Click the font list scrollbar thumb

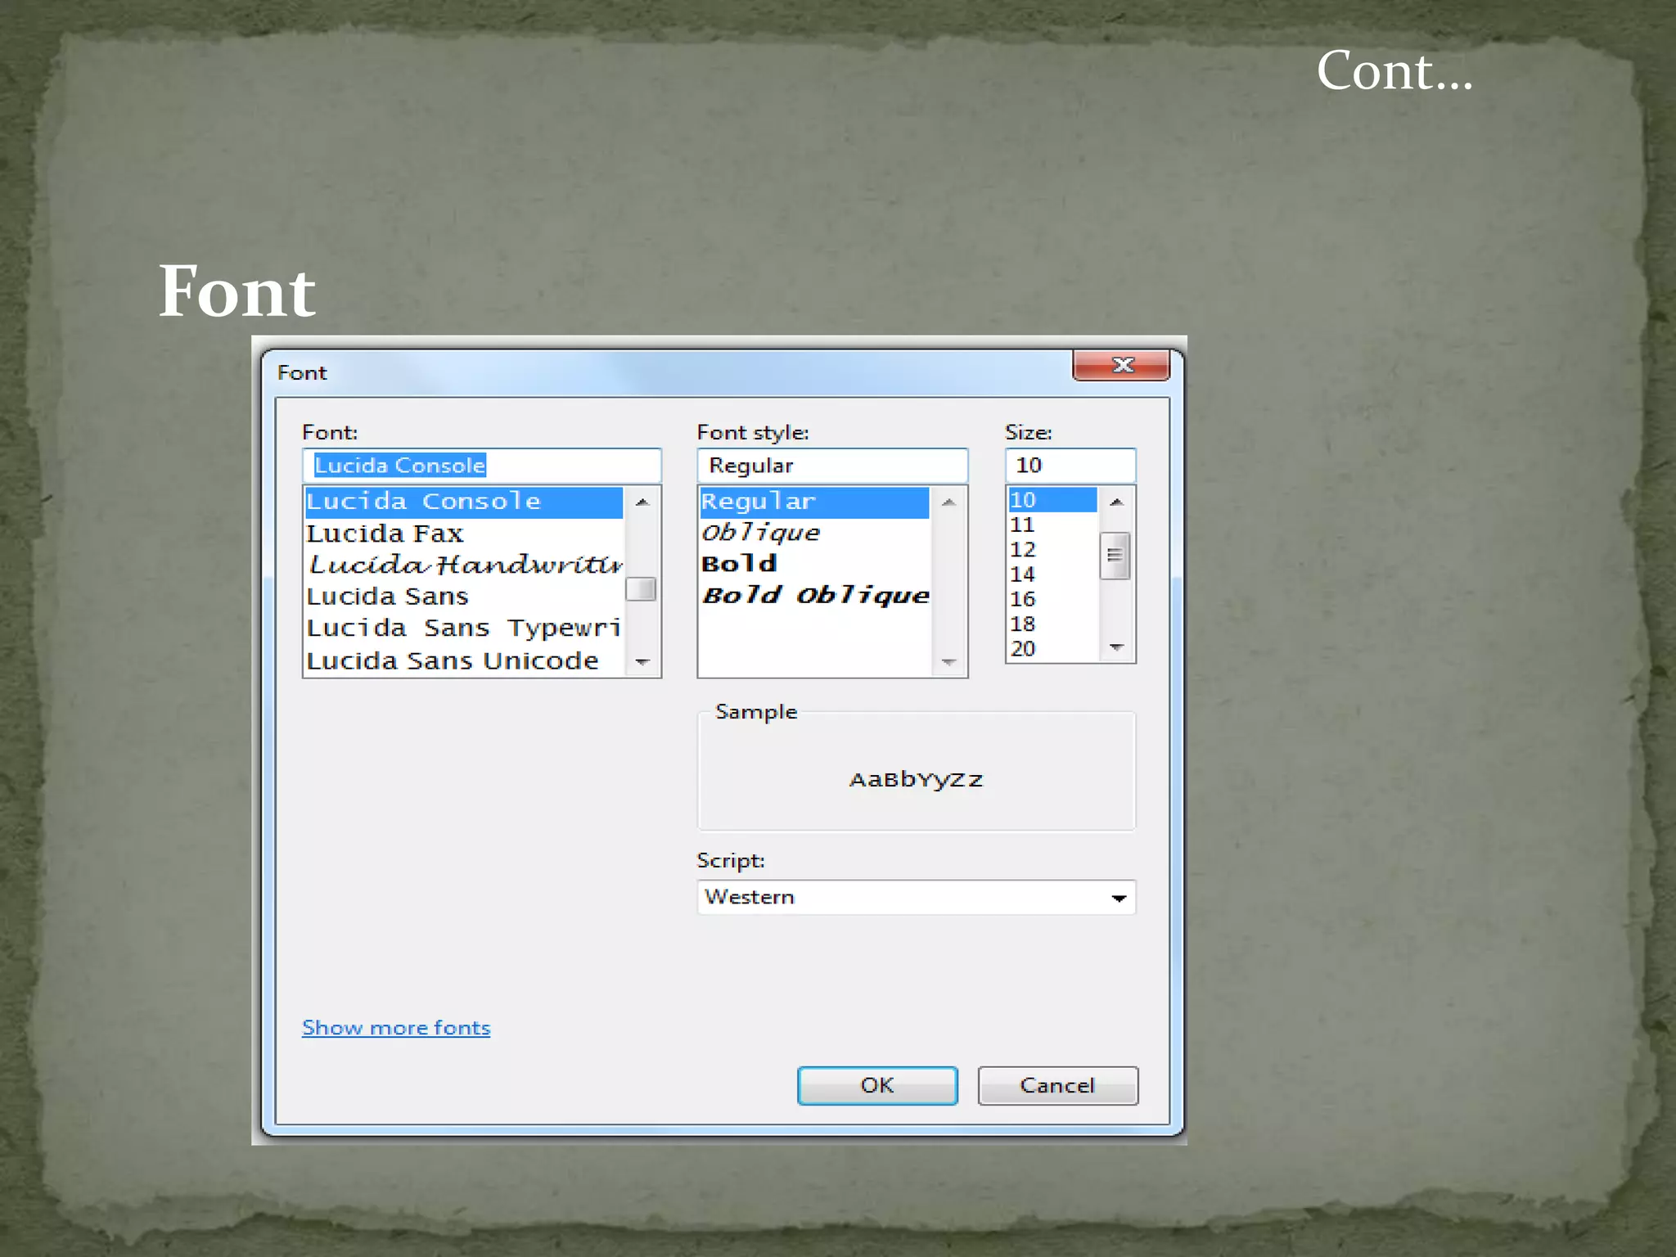641,589
